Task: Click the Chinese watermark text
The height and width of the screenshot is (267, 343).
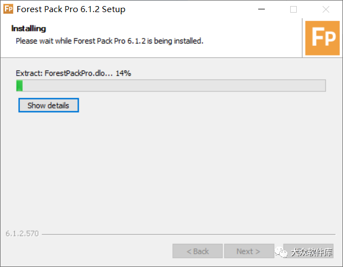Action: point(312,252)
